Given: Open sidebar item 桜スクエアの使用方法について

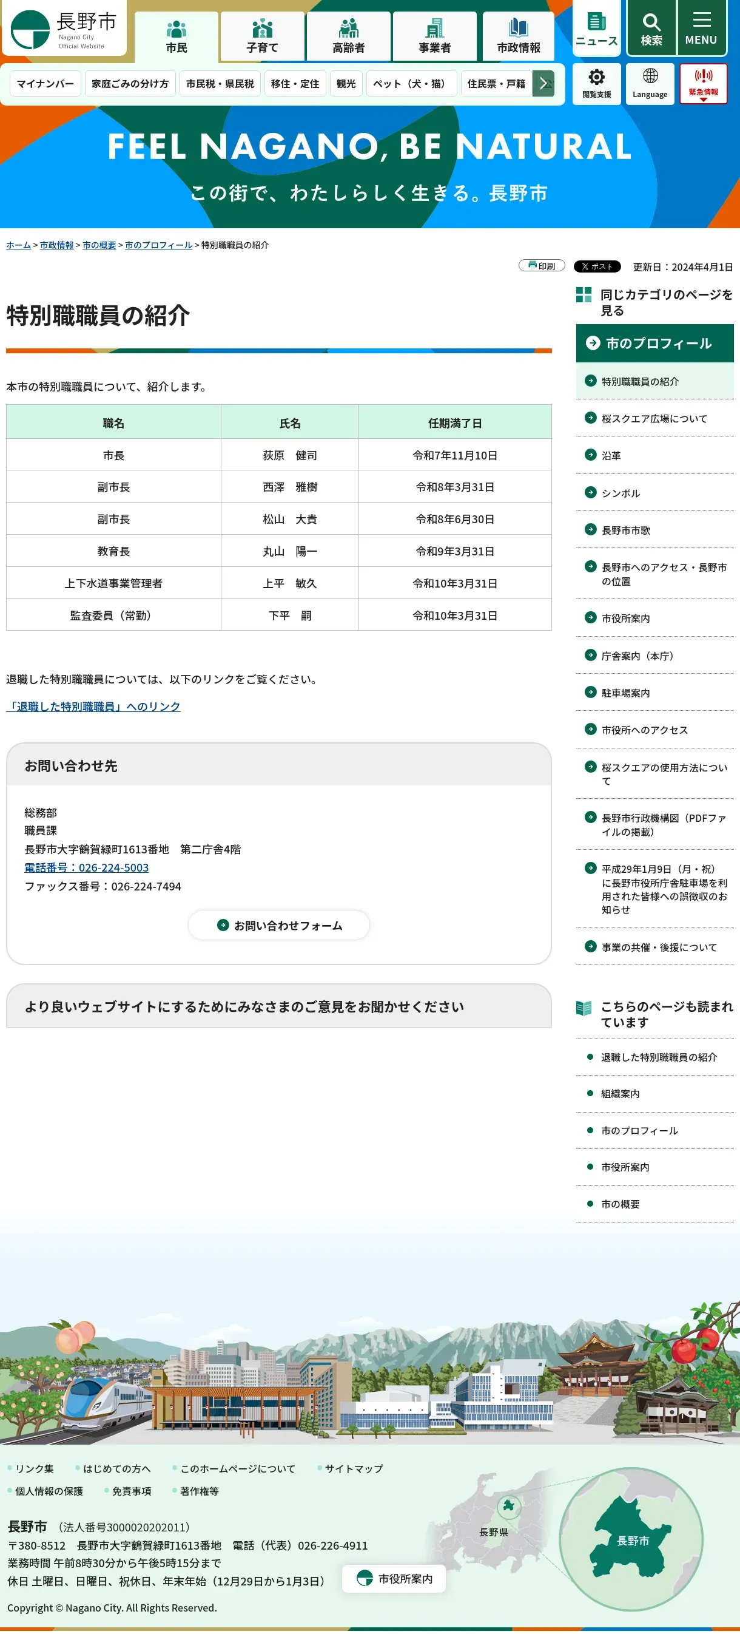Looking at the screenshot, I should [x=654, y=774].
